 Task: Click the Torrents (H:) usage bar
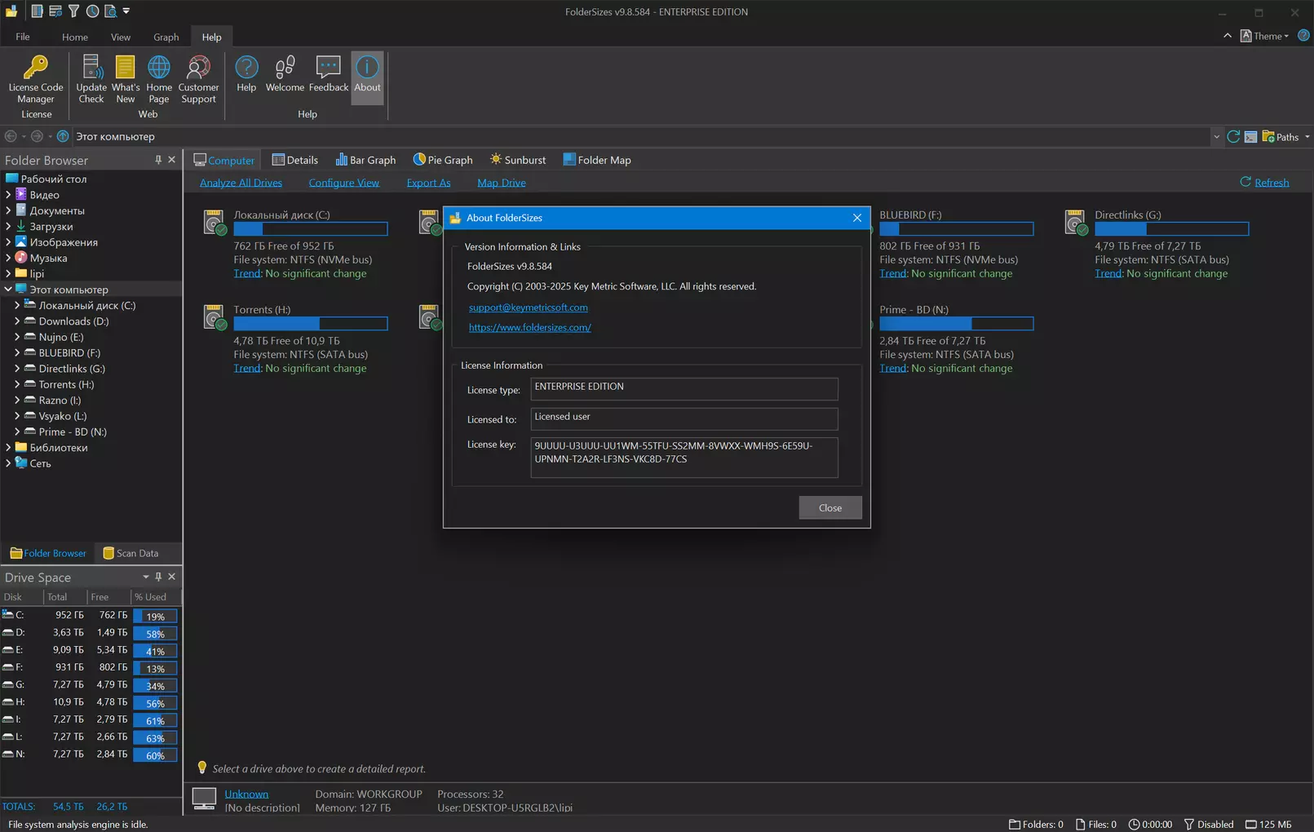[310, 324]
